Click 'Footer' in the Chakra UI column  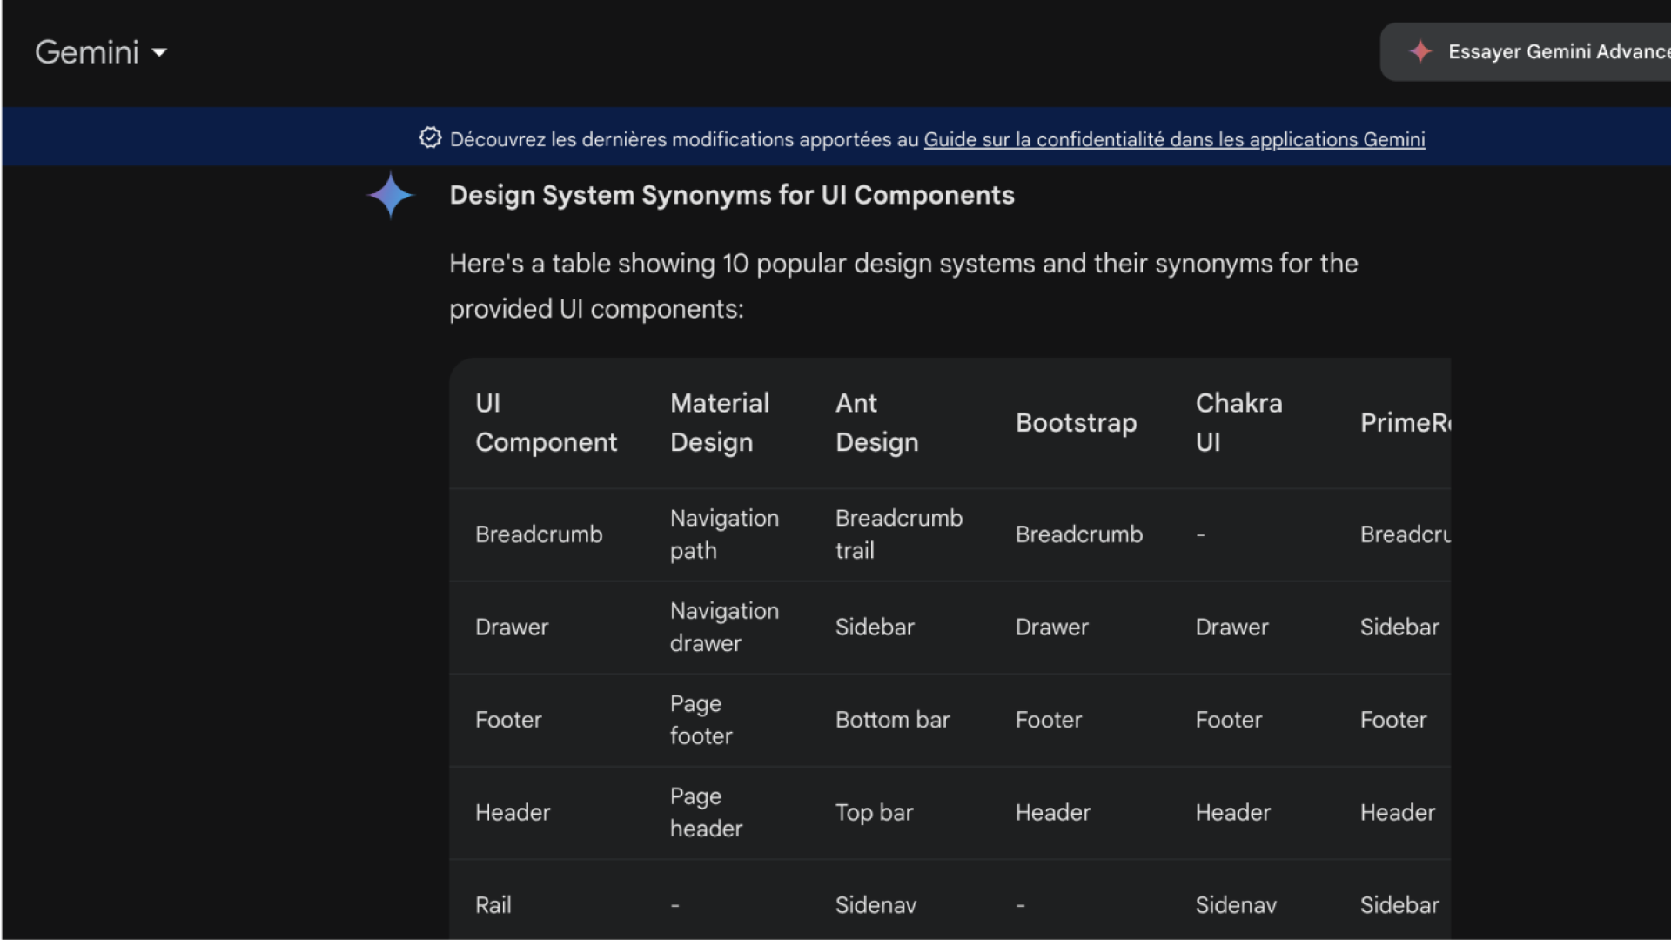(x=1228, y=720)
